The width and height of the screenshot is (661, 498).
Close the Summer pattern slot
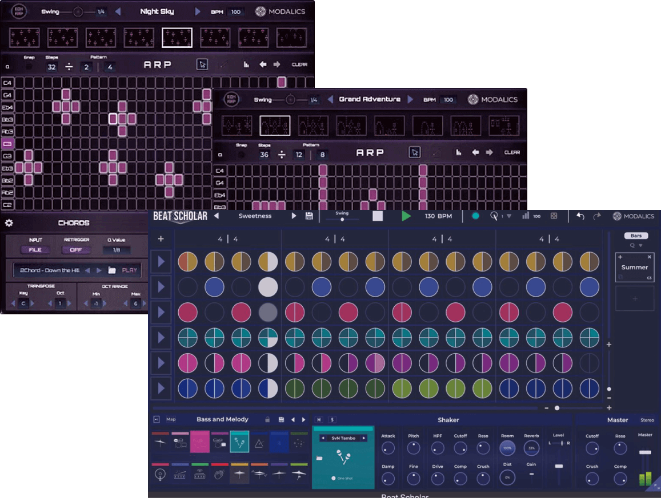(649, 257)
